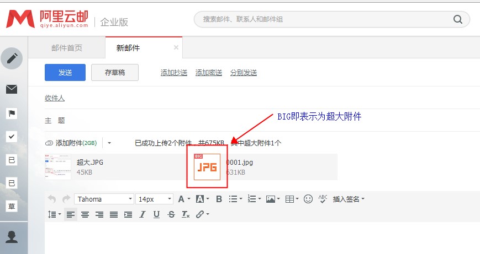Open the inbox envelope icon

tap(12, 89)
